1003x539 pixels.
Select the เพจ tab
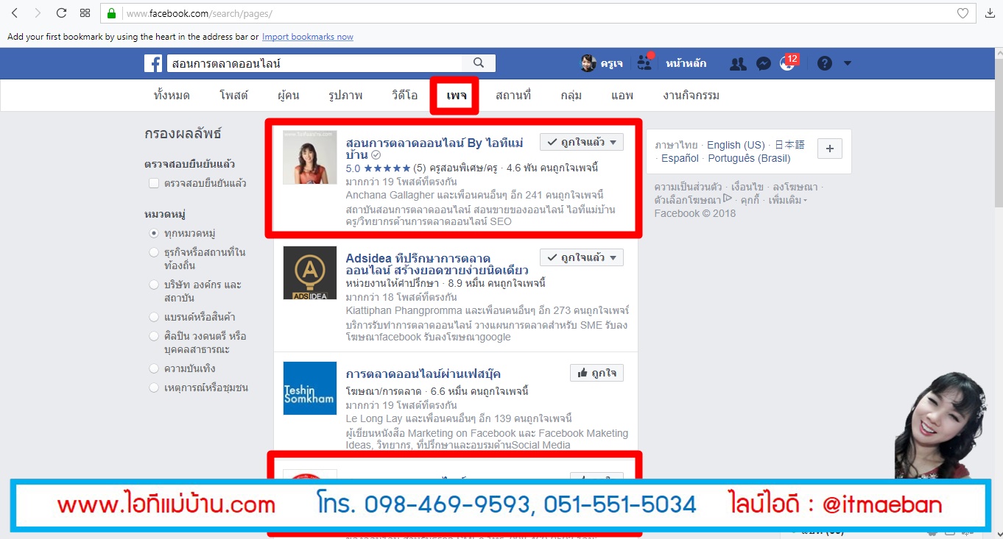pyautogui.click(x=456, y=96)
